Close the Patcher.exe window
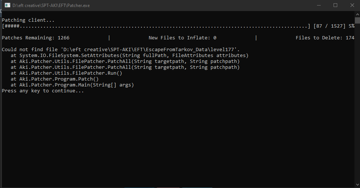Screen dimensions: 360x188 (x=352, y=5)
